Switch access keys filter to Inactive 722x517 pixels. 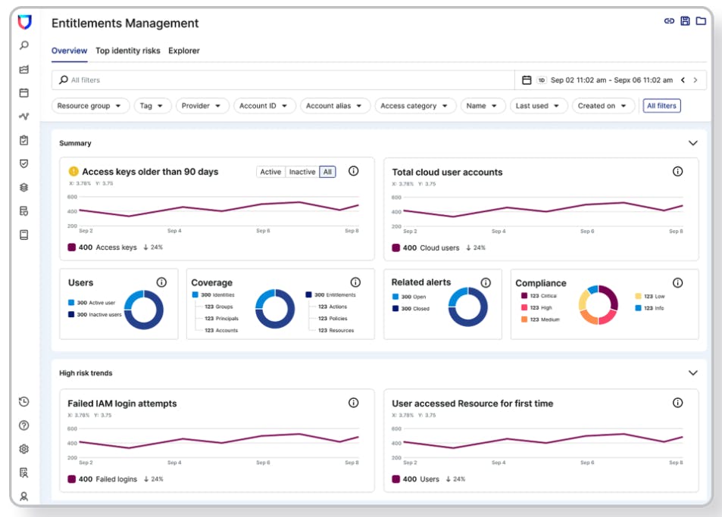click(302, 172)
